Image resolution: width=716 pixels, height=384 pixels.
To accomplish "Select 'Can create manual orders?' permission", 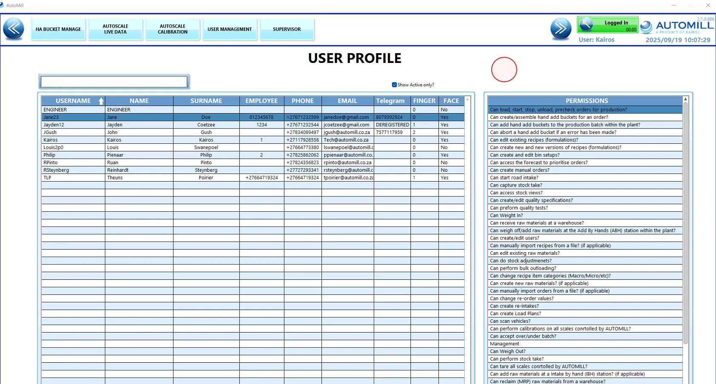I will [x=585, y=170].
